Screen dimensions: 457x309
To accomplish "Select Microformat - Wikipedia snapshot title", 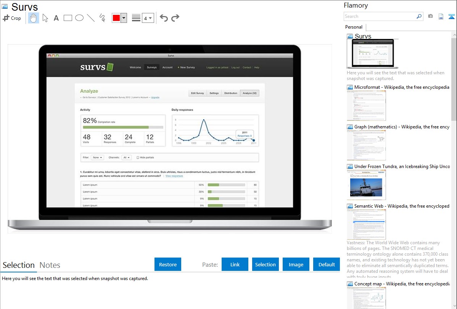I will (402, 87).
